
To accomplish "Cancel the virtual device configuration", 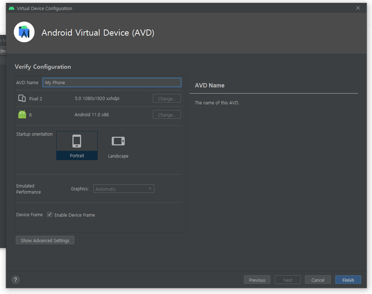I will click(x=318, y=280).
